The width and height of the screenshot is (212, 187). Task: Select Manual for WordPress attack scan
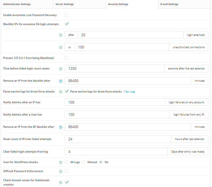84,162
